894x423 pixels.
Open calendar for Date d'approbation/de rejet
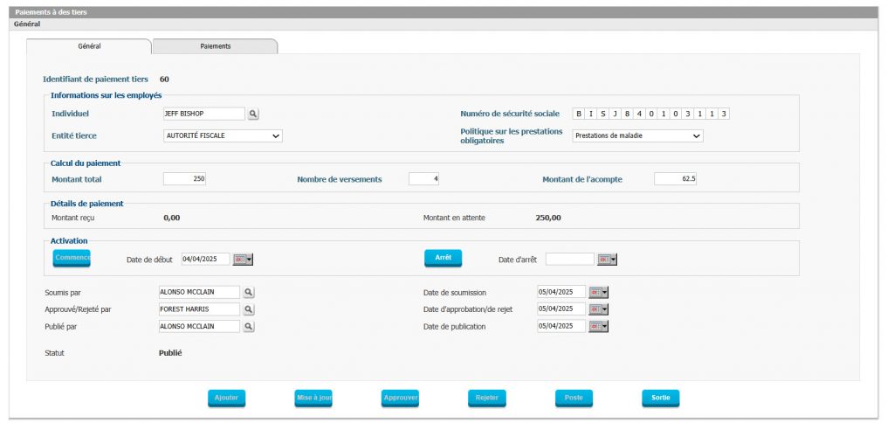599,309
